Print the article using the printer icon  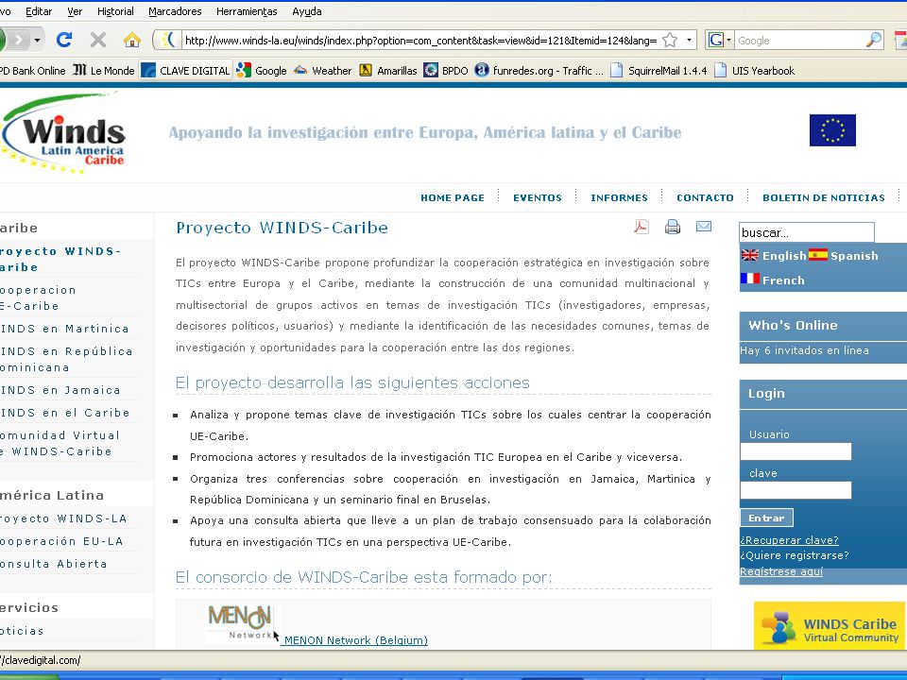(672, 226)
